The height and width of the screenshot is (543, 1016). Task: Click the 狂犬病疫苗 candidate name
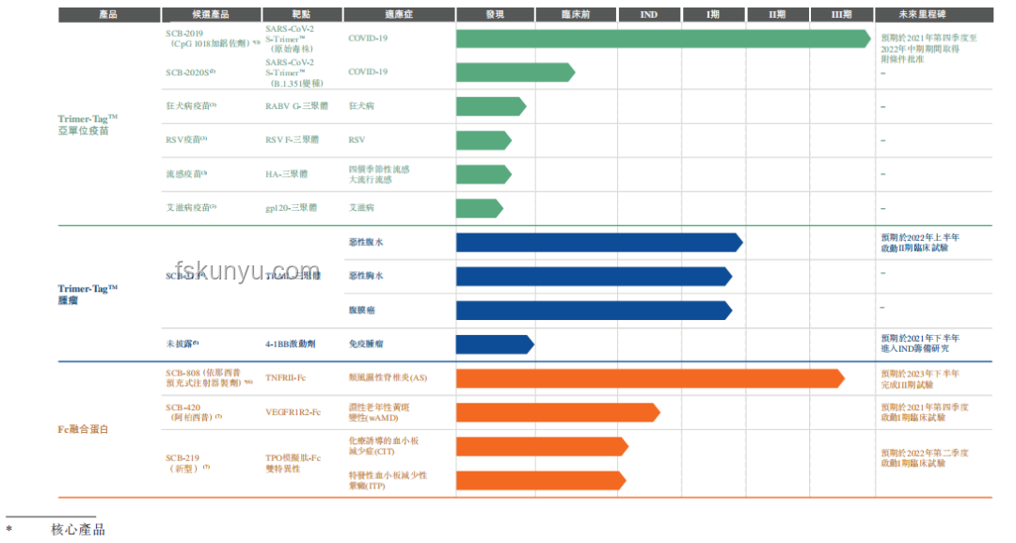191,105
